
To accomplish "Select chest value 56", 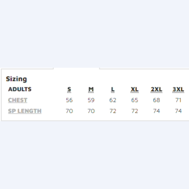I will [x=69, y=100].
